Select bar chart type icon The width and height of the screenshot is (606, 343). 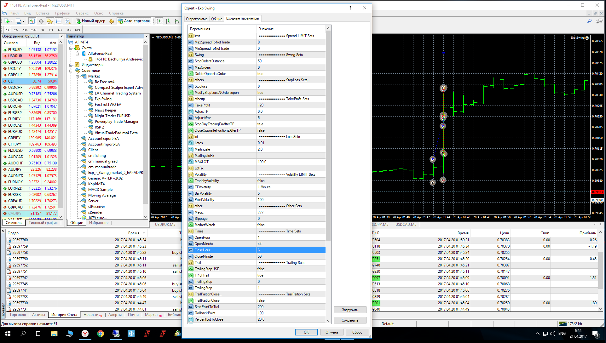[159, 21]
